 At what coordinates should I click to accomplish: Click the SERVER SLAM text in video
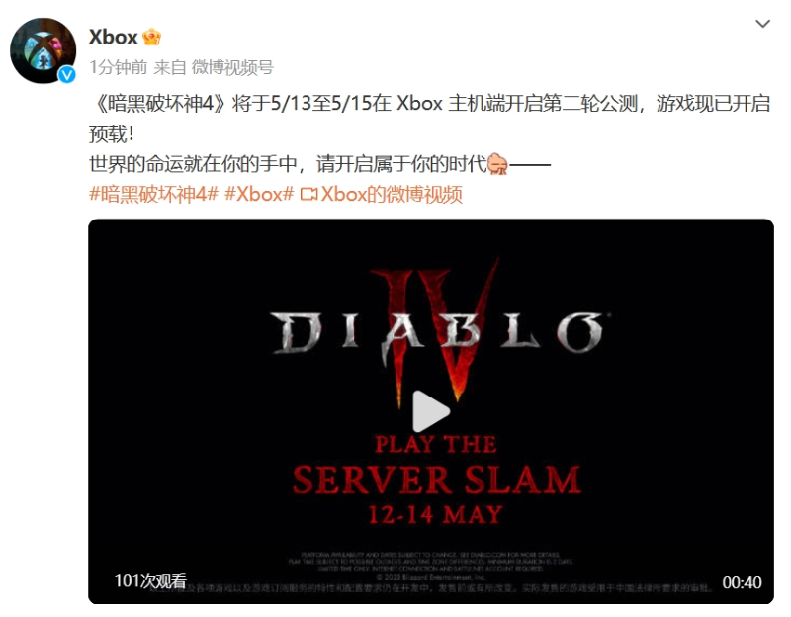tap(437, 480)
